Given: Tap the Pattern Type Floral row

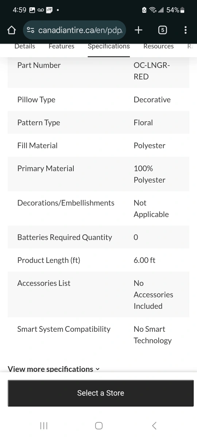Looking at the screenshot, I should tap(98, 123).
